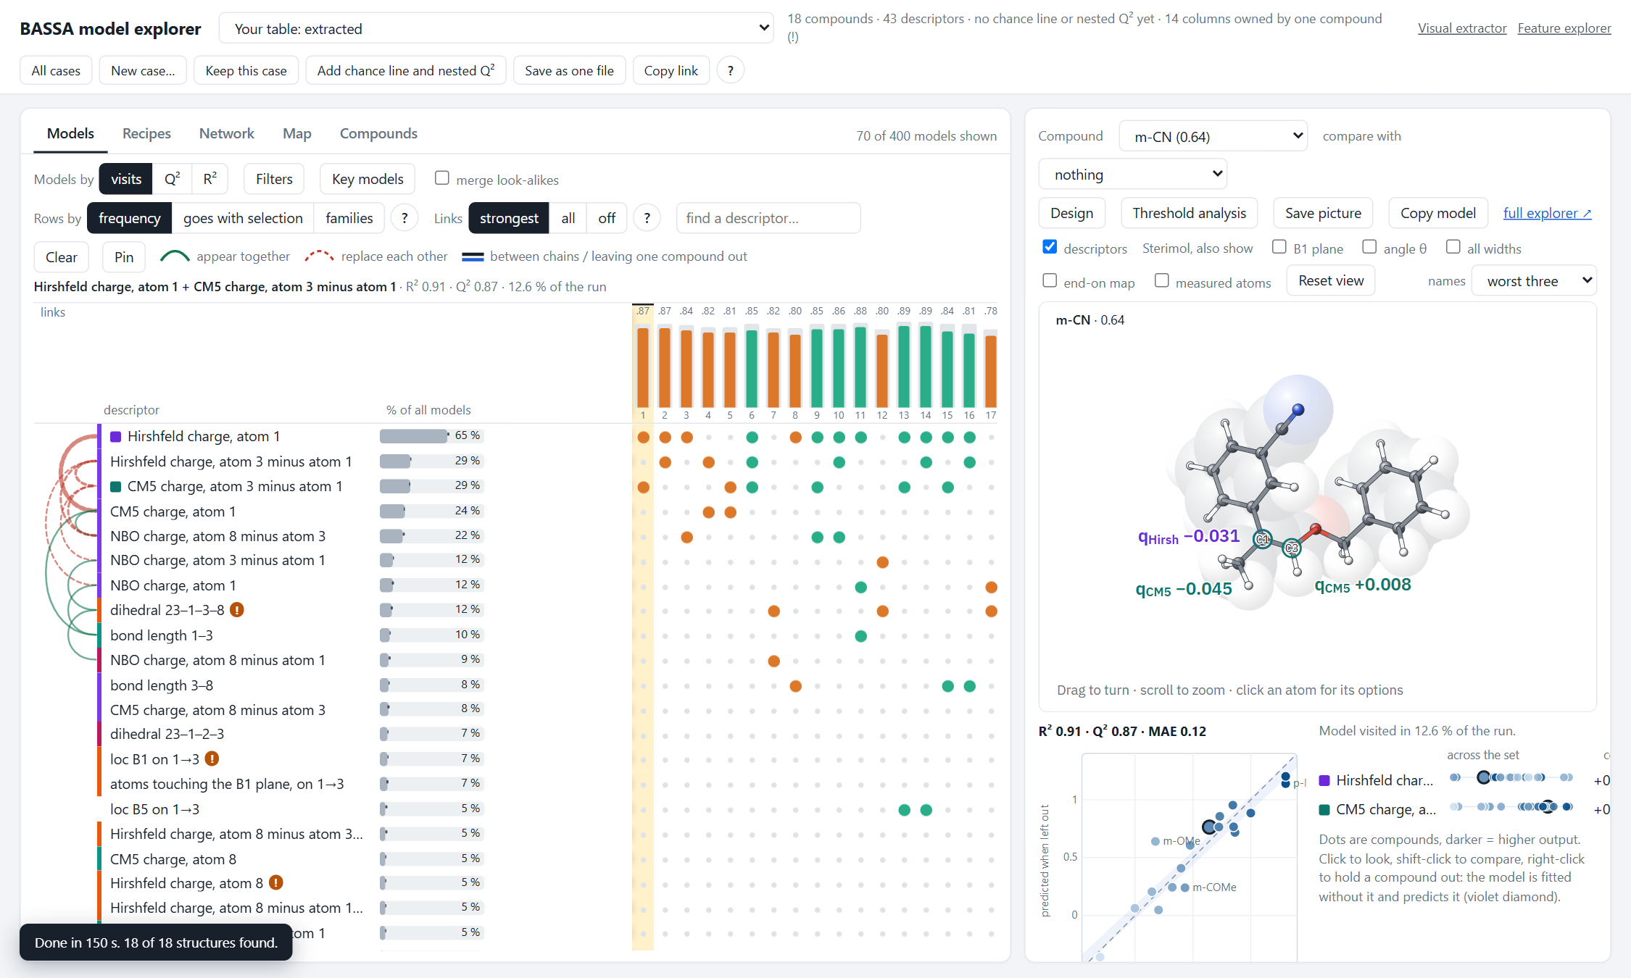Click the m-OMe point in the scatter plot
The height and width of the screenshot is (978, 1631).
1155,841
